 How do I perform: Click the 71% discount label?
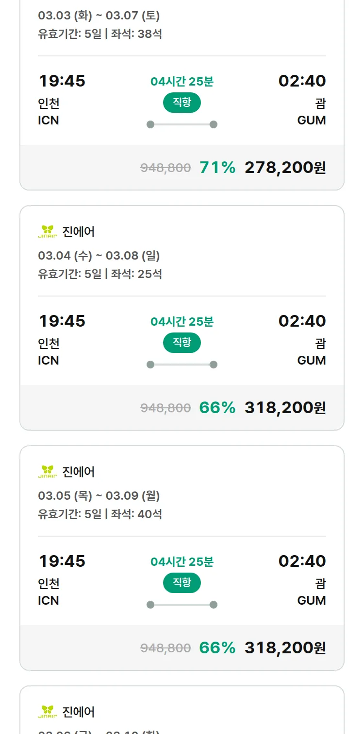point(217,168)
